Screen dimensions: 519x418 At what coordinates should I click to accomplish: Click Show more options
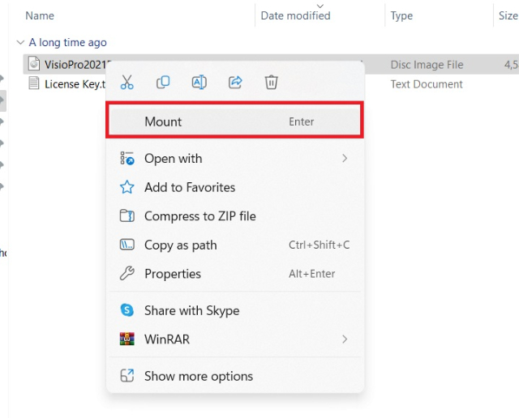(x=198, y=376)
